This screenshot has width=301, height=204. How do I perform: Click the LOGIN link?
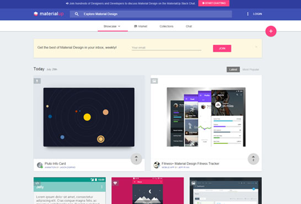pos(257,14)
